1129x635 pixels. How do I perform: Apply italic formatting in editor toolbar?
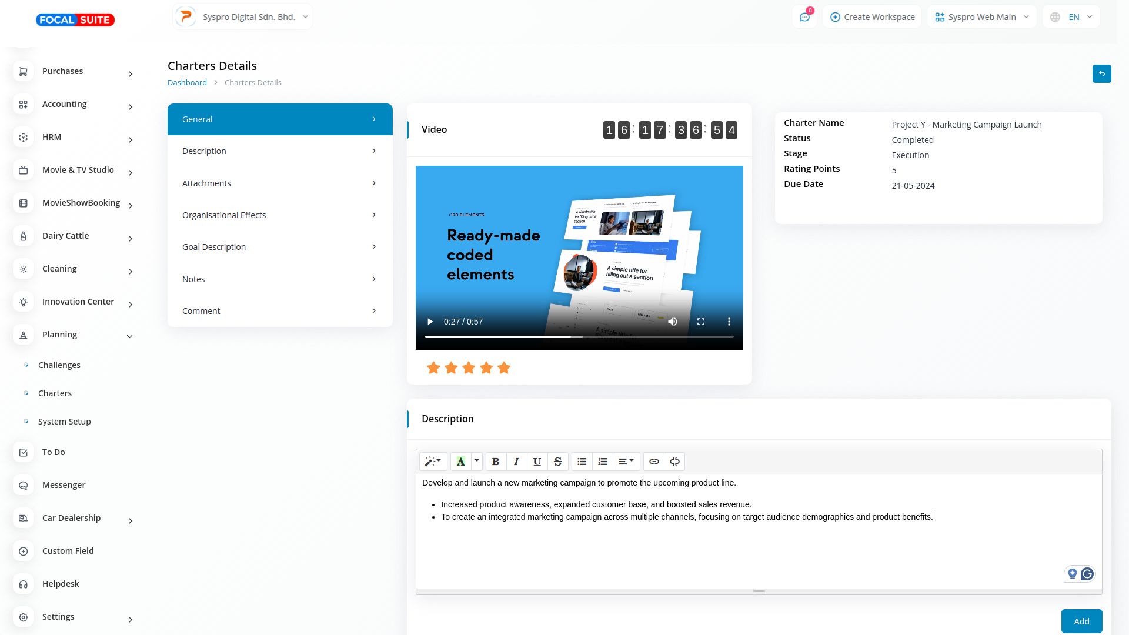516,462
